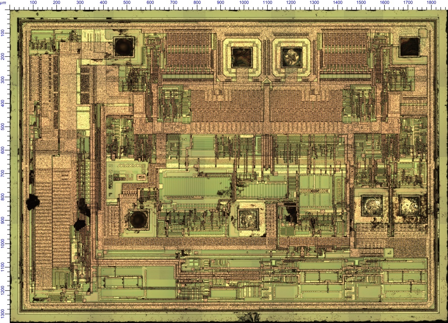Image resolution: width=448 pixels, height=323 pixels.
Task: Click 1100 on the vertical ruler
Action: 3,267
